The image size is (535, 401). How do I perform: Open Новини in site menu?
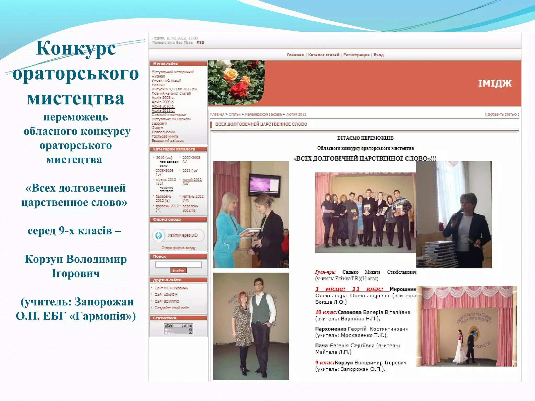(x=158, y=85)
